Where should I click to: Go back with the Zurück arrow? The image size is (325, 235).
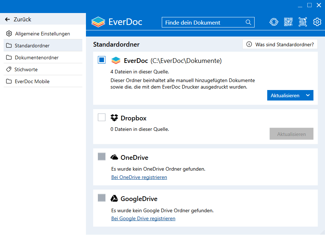click(8, 20)
